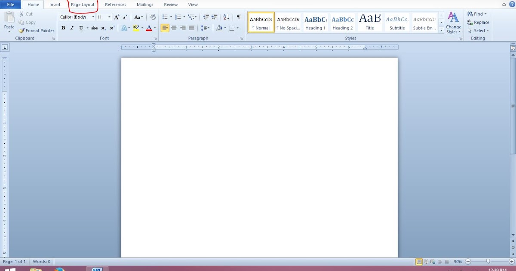Screen dimensions: 516x271
Task: Open the font name dropdown
Action: coord(93,17)
